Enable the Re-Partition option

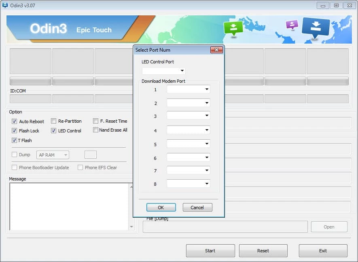click(53, 121)
